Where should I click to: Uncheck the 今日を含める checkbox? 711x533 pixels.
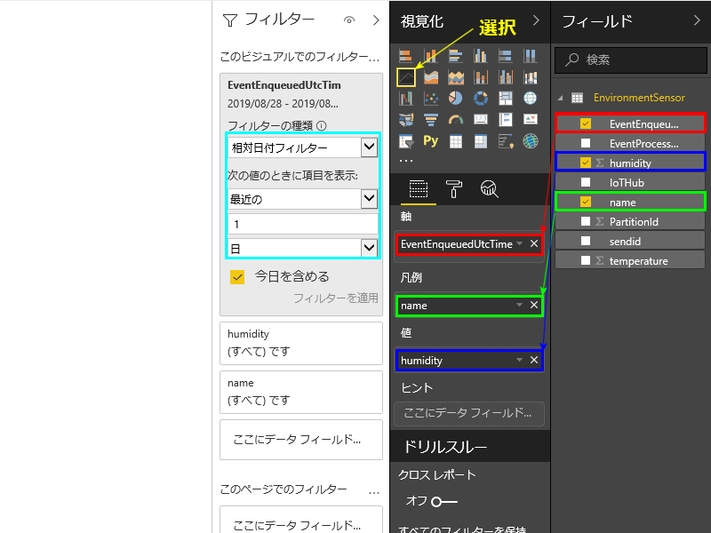[x=237, y=276]
